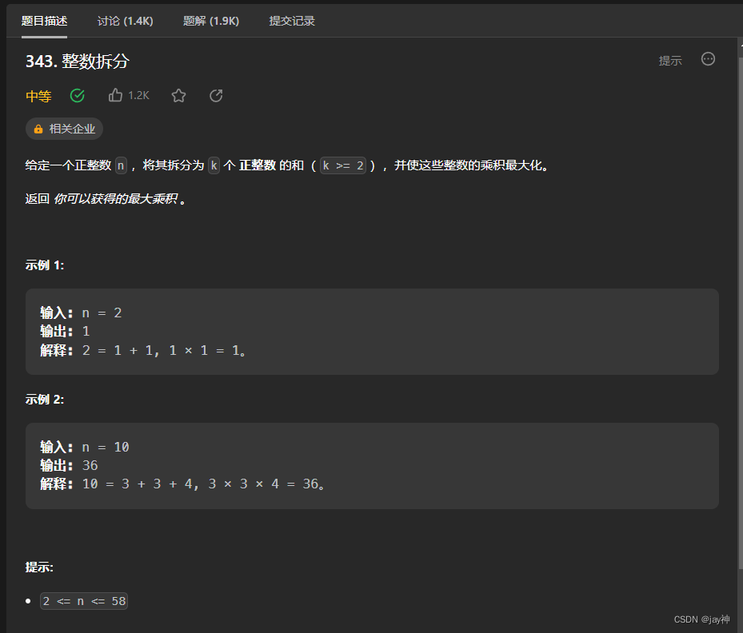Click the 相关企业 button
Viewport: 743px width, 633px height.
[64, 129]
